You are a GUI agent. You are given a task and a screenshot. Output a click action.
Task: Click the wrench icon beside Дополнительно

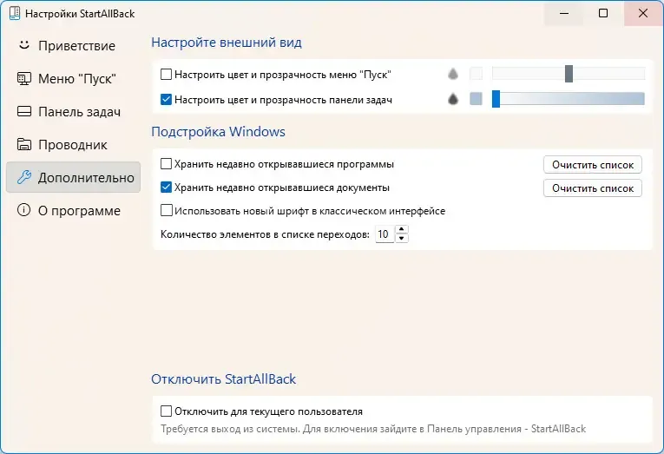[24, 178]
